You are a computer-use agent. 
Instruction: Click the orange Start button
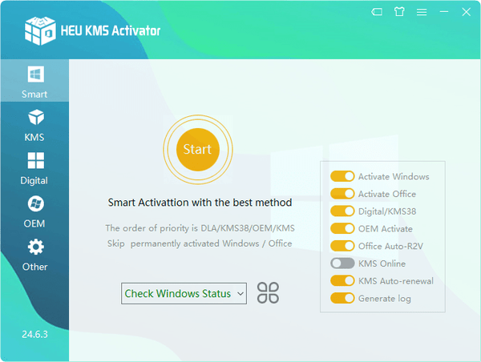pos(198,150)
